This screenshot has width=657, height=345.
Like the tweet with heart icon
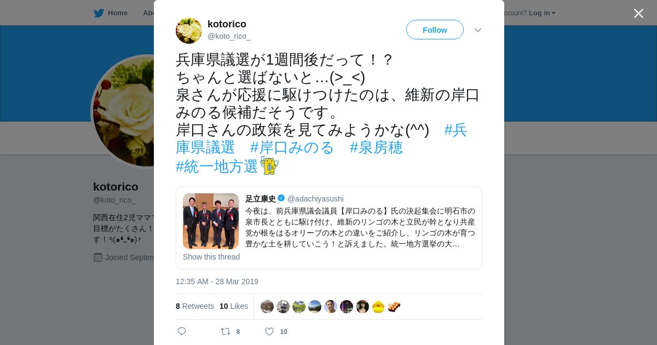point(269,331)
